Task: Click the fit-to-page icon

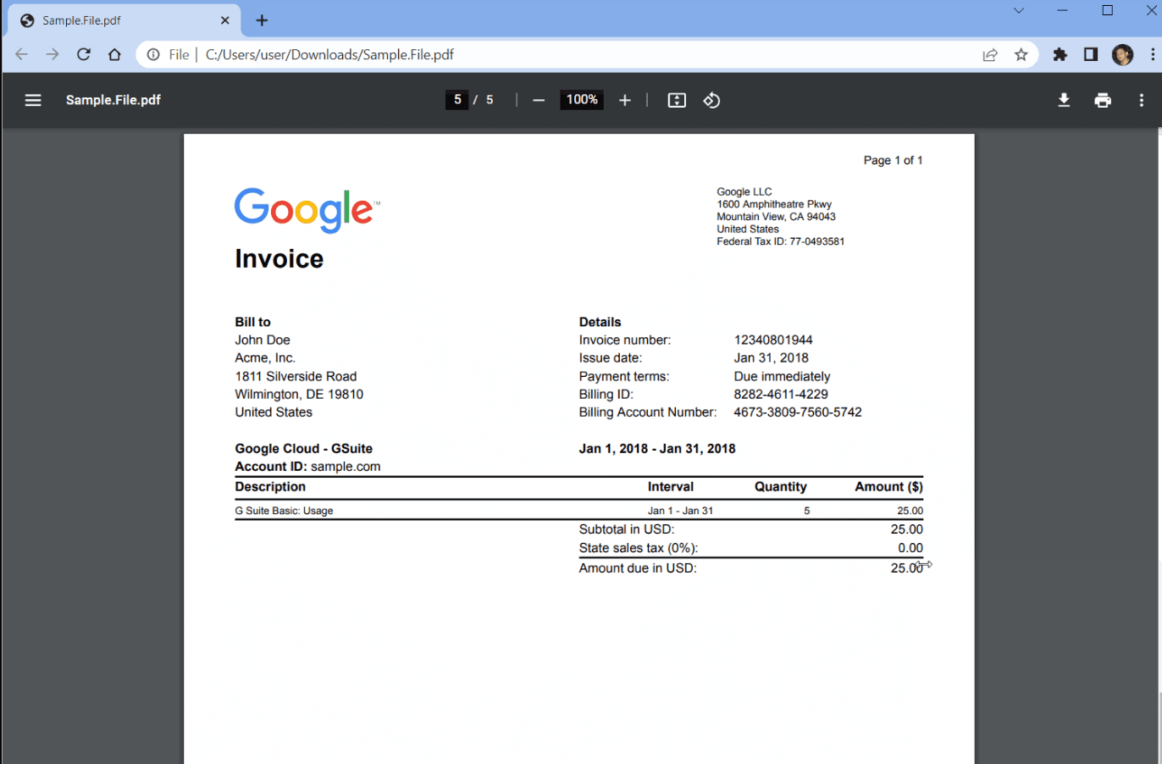Action: (x=676, y=99)
